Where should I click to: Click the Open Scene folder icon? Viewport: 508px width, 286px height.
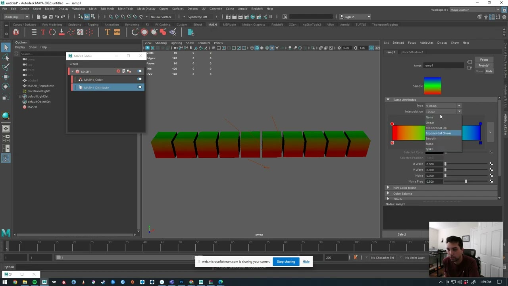tap(44, 17)
